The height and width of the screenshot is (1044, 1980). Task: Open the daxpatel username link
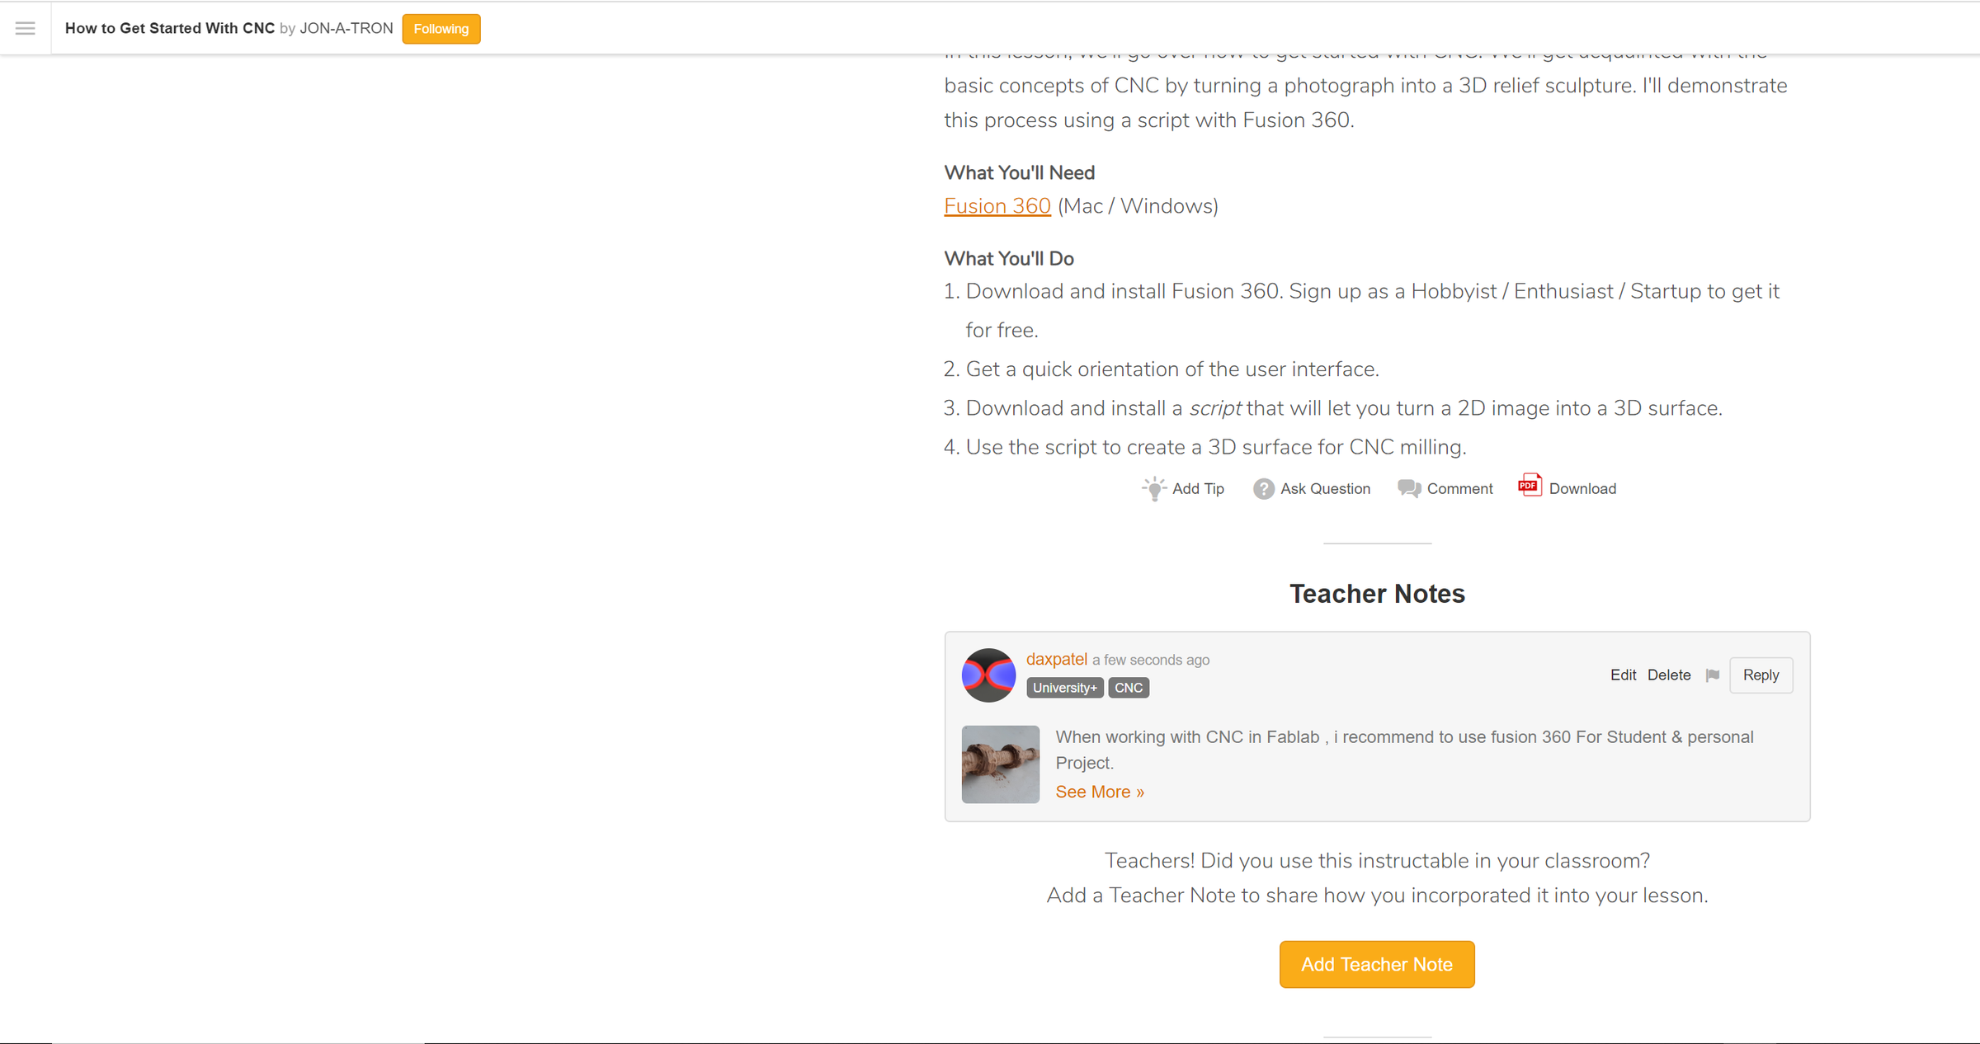1057,659
